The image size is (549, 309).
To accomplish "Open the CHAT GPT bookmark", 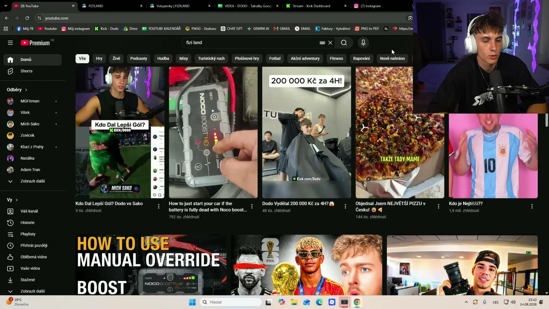I will 232,29.
